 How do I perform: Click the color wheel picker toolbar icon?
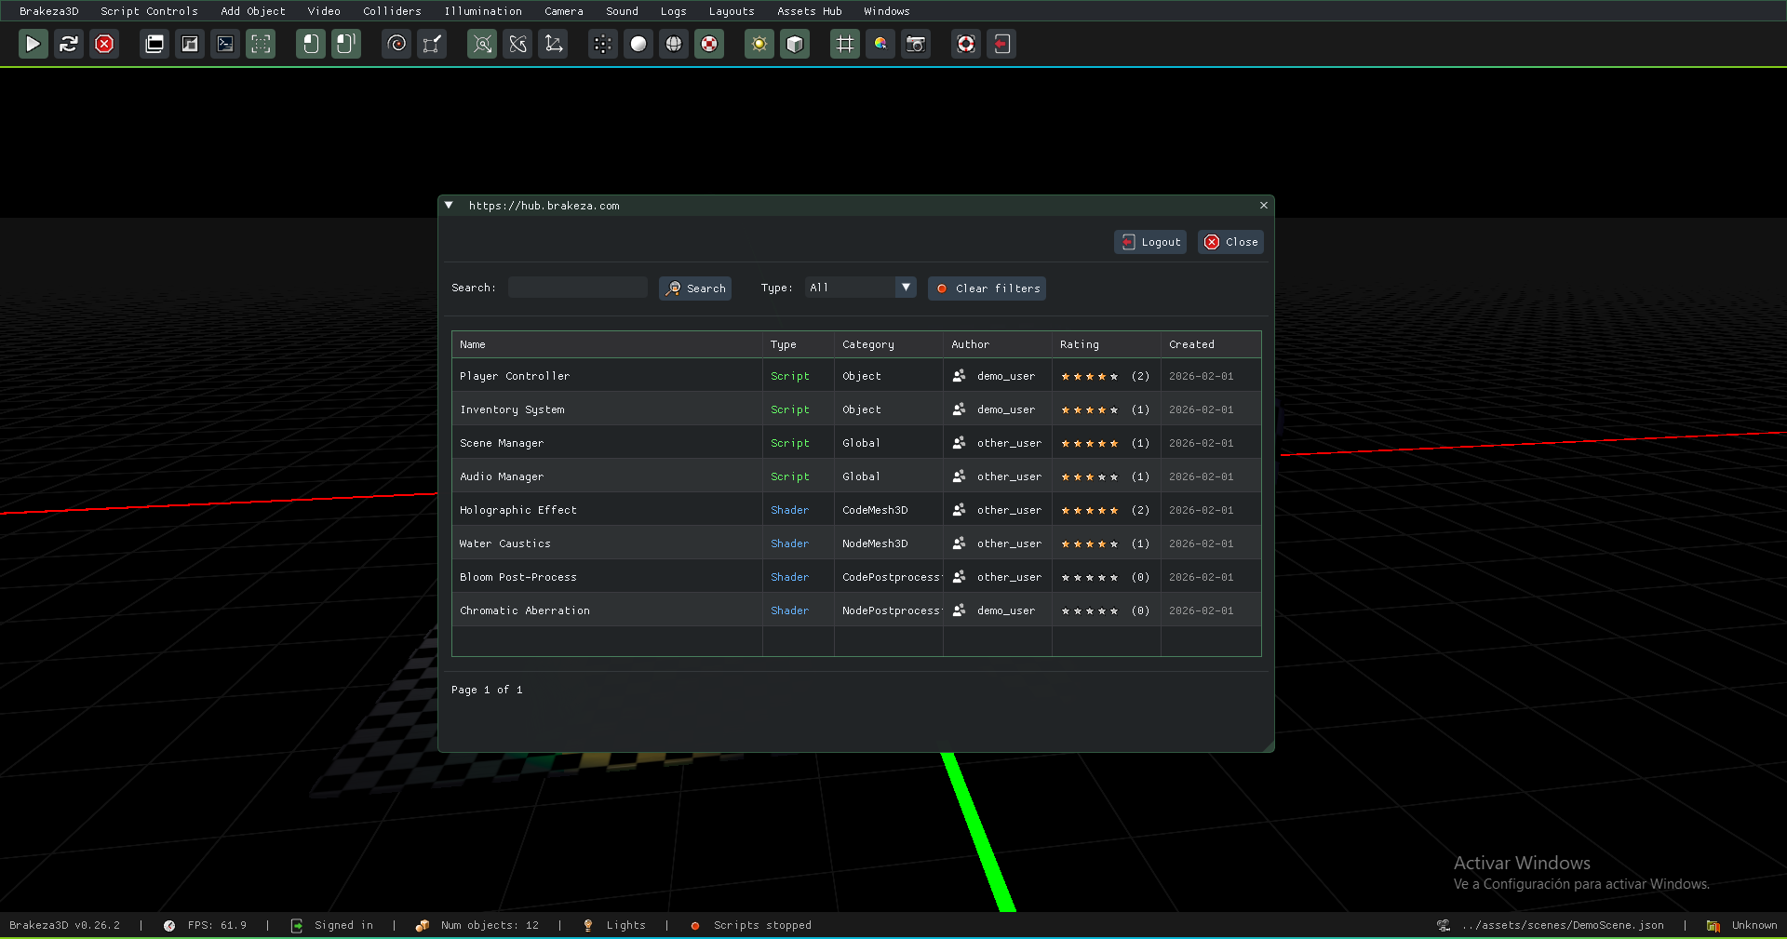click(x=880, y=44)
